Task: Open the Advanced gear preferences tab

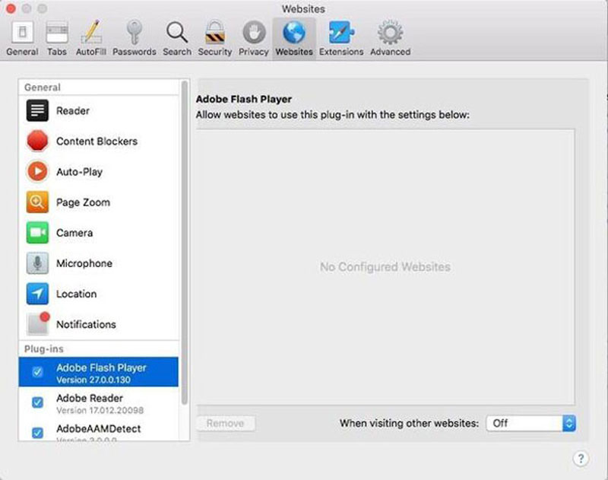Action: click(x=390, y=38)
